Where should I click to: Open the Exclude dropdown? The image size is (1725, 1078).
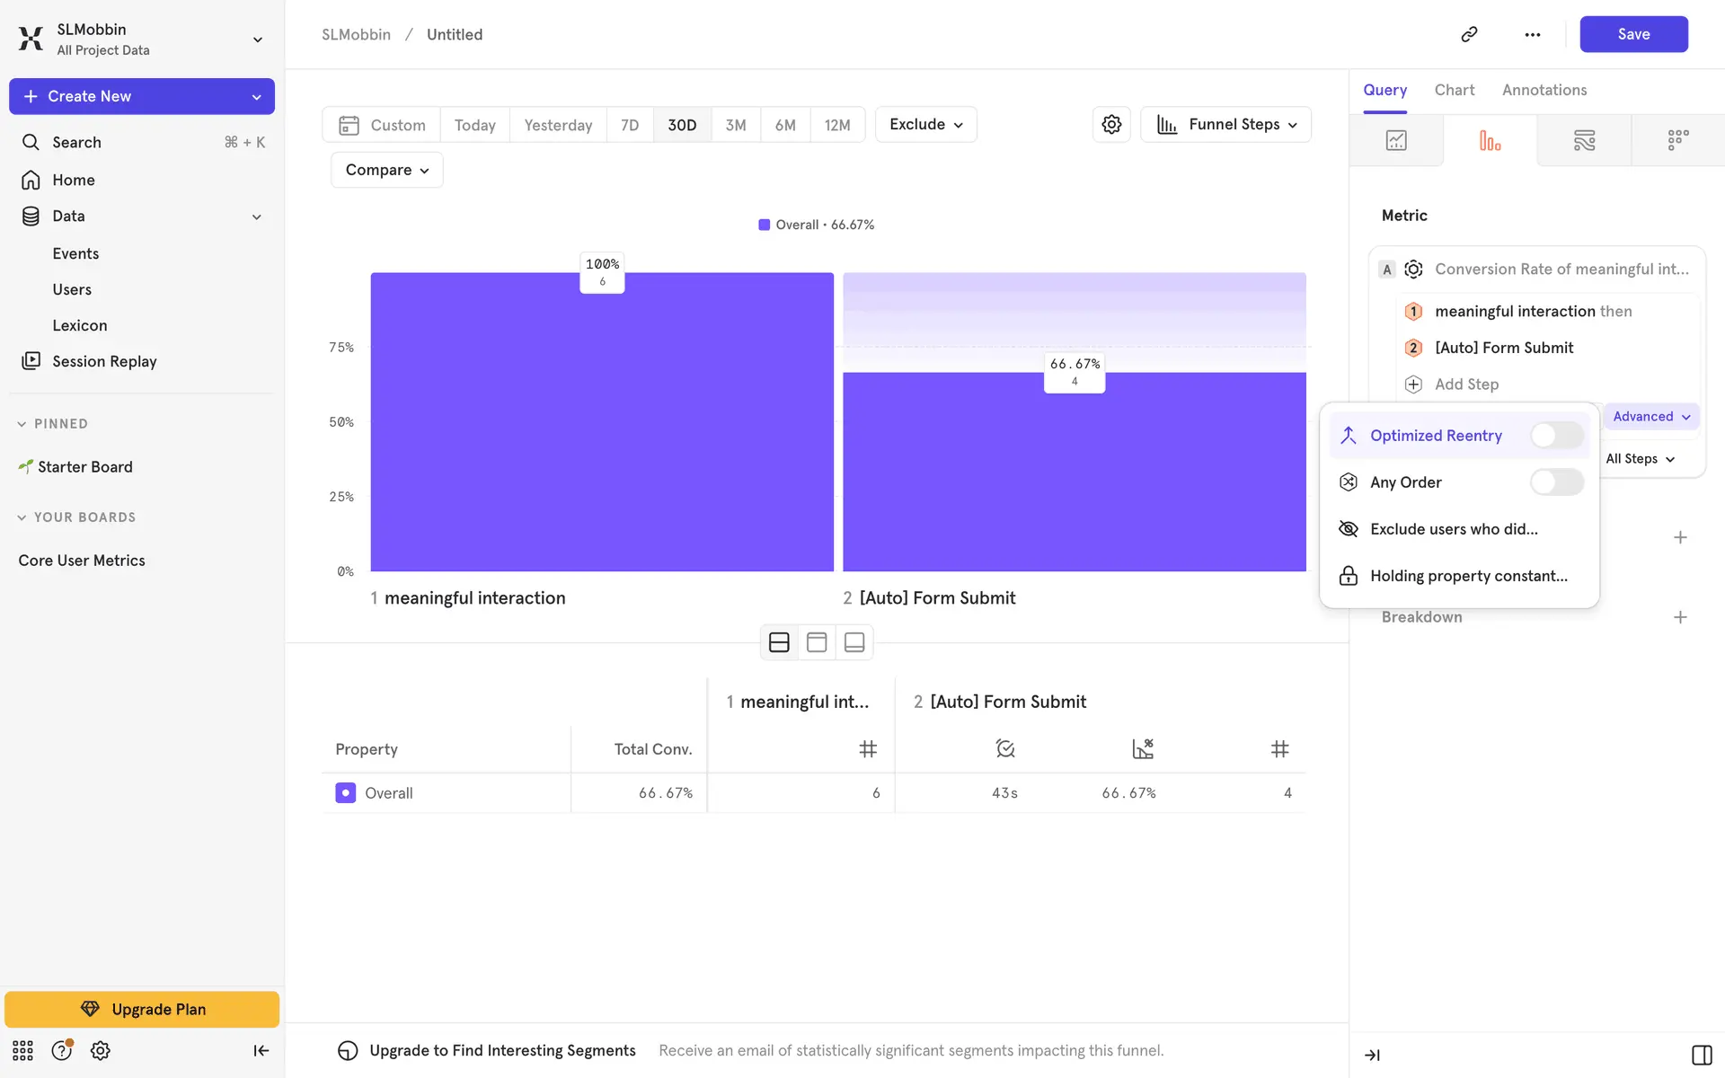(x=925, y=124)
